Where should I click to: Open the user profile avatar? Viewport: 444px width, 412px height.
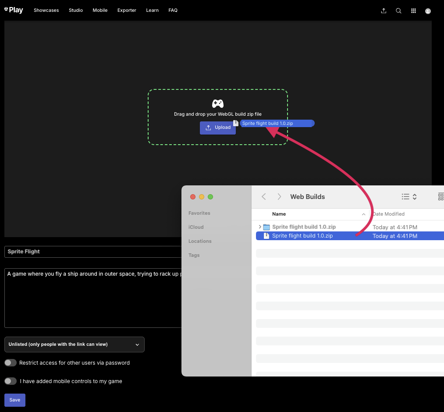[x=428, y=11]
